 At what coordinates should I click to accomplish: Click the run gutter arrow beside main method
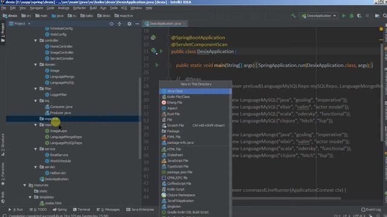(x=157, y=65)
